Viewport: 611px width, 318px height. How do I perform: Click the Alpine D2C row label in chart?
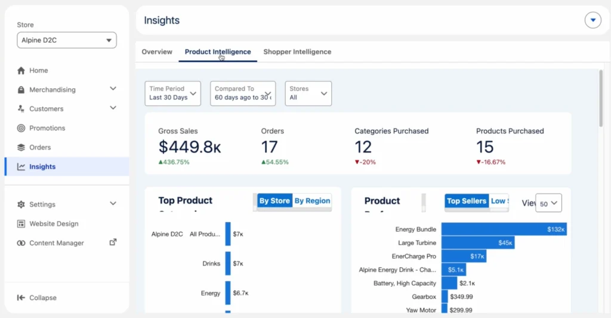tap(167, 234)
